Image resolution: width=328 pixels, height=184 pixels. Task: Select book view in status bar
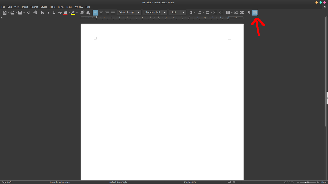pyautogui.click(x=292, y=182)
